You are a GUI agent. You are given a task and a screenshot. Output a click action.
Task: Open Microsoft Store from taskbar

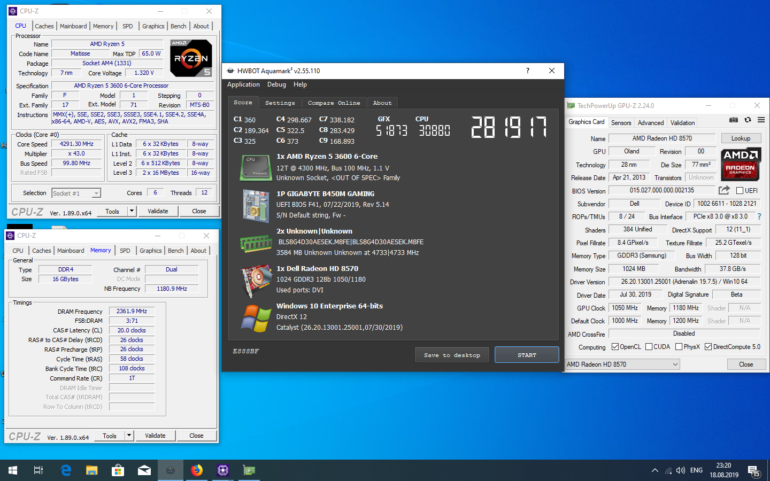coord(118,470)
